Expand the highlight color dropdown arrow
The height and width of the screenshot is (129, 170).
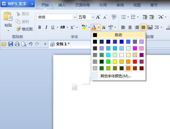89,27
